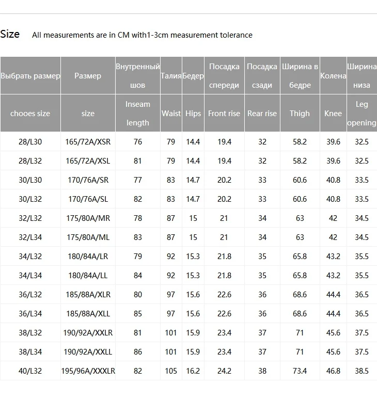
Task: Select the 165/72A/XSL size code
Action: [x=88, y=161]
